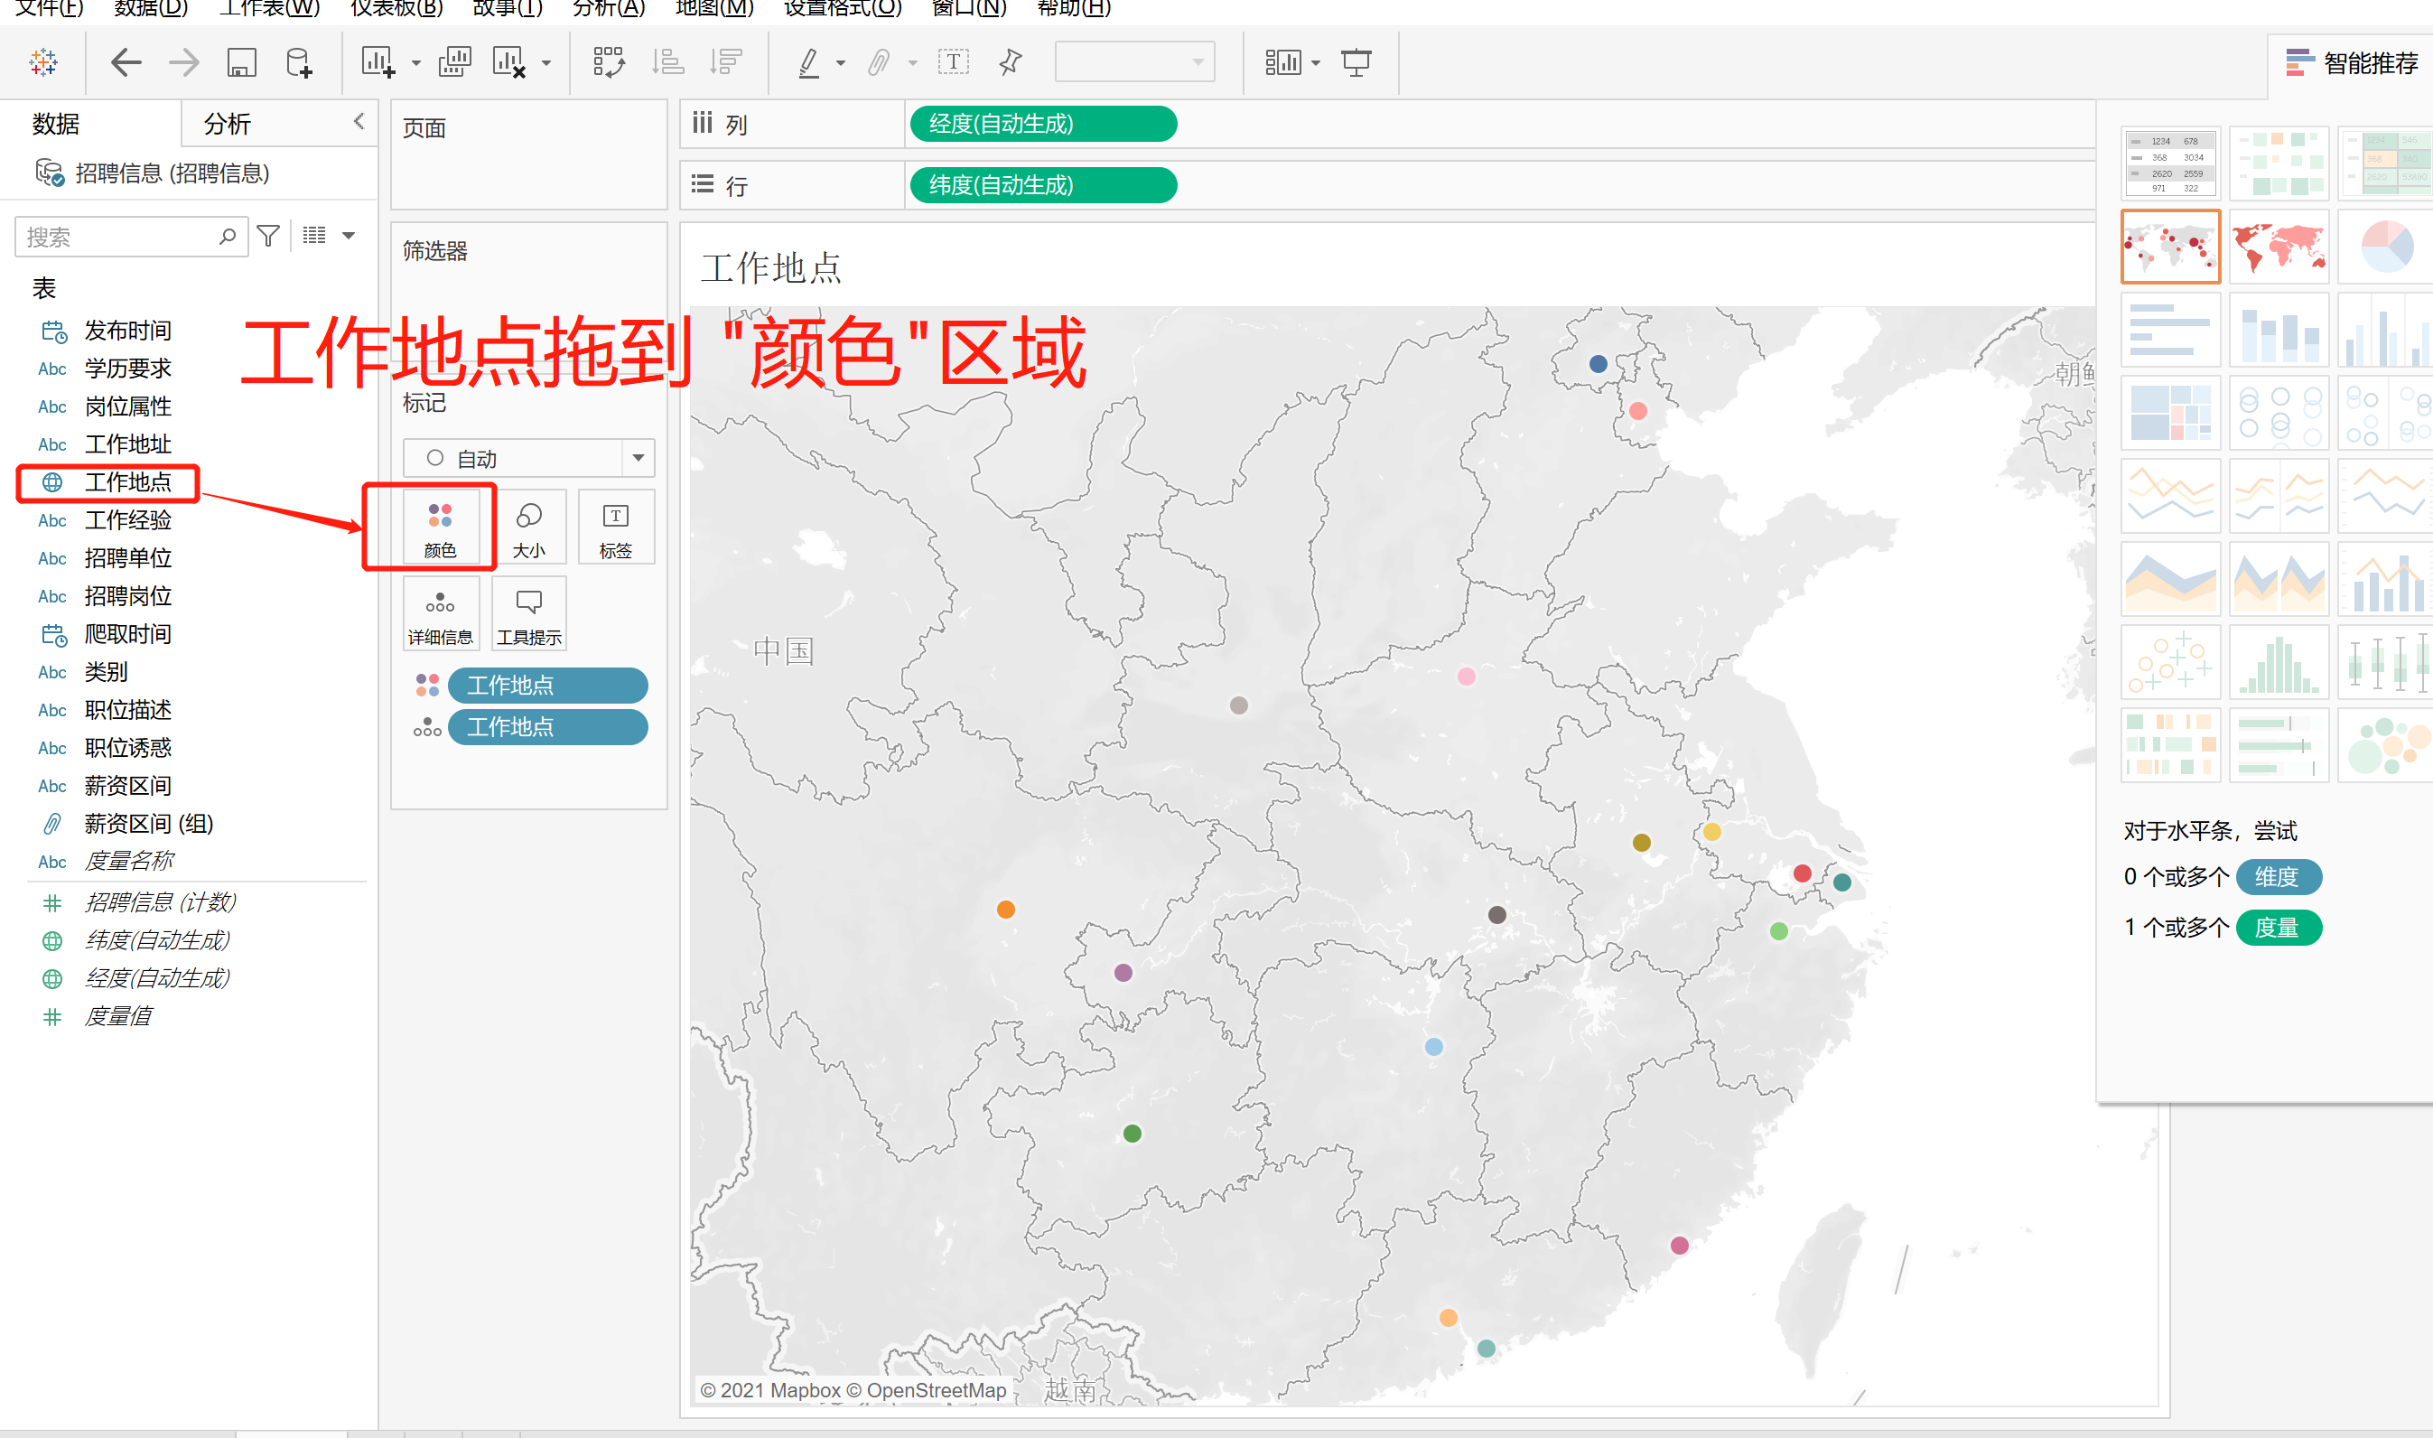This screenshot has width=2433, height=1438.
Task: Click the swap rows and columns icon
Action: [x=609, y=63]
